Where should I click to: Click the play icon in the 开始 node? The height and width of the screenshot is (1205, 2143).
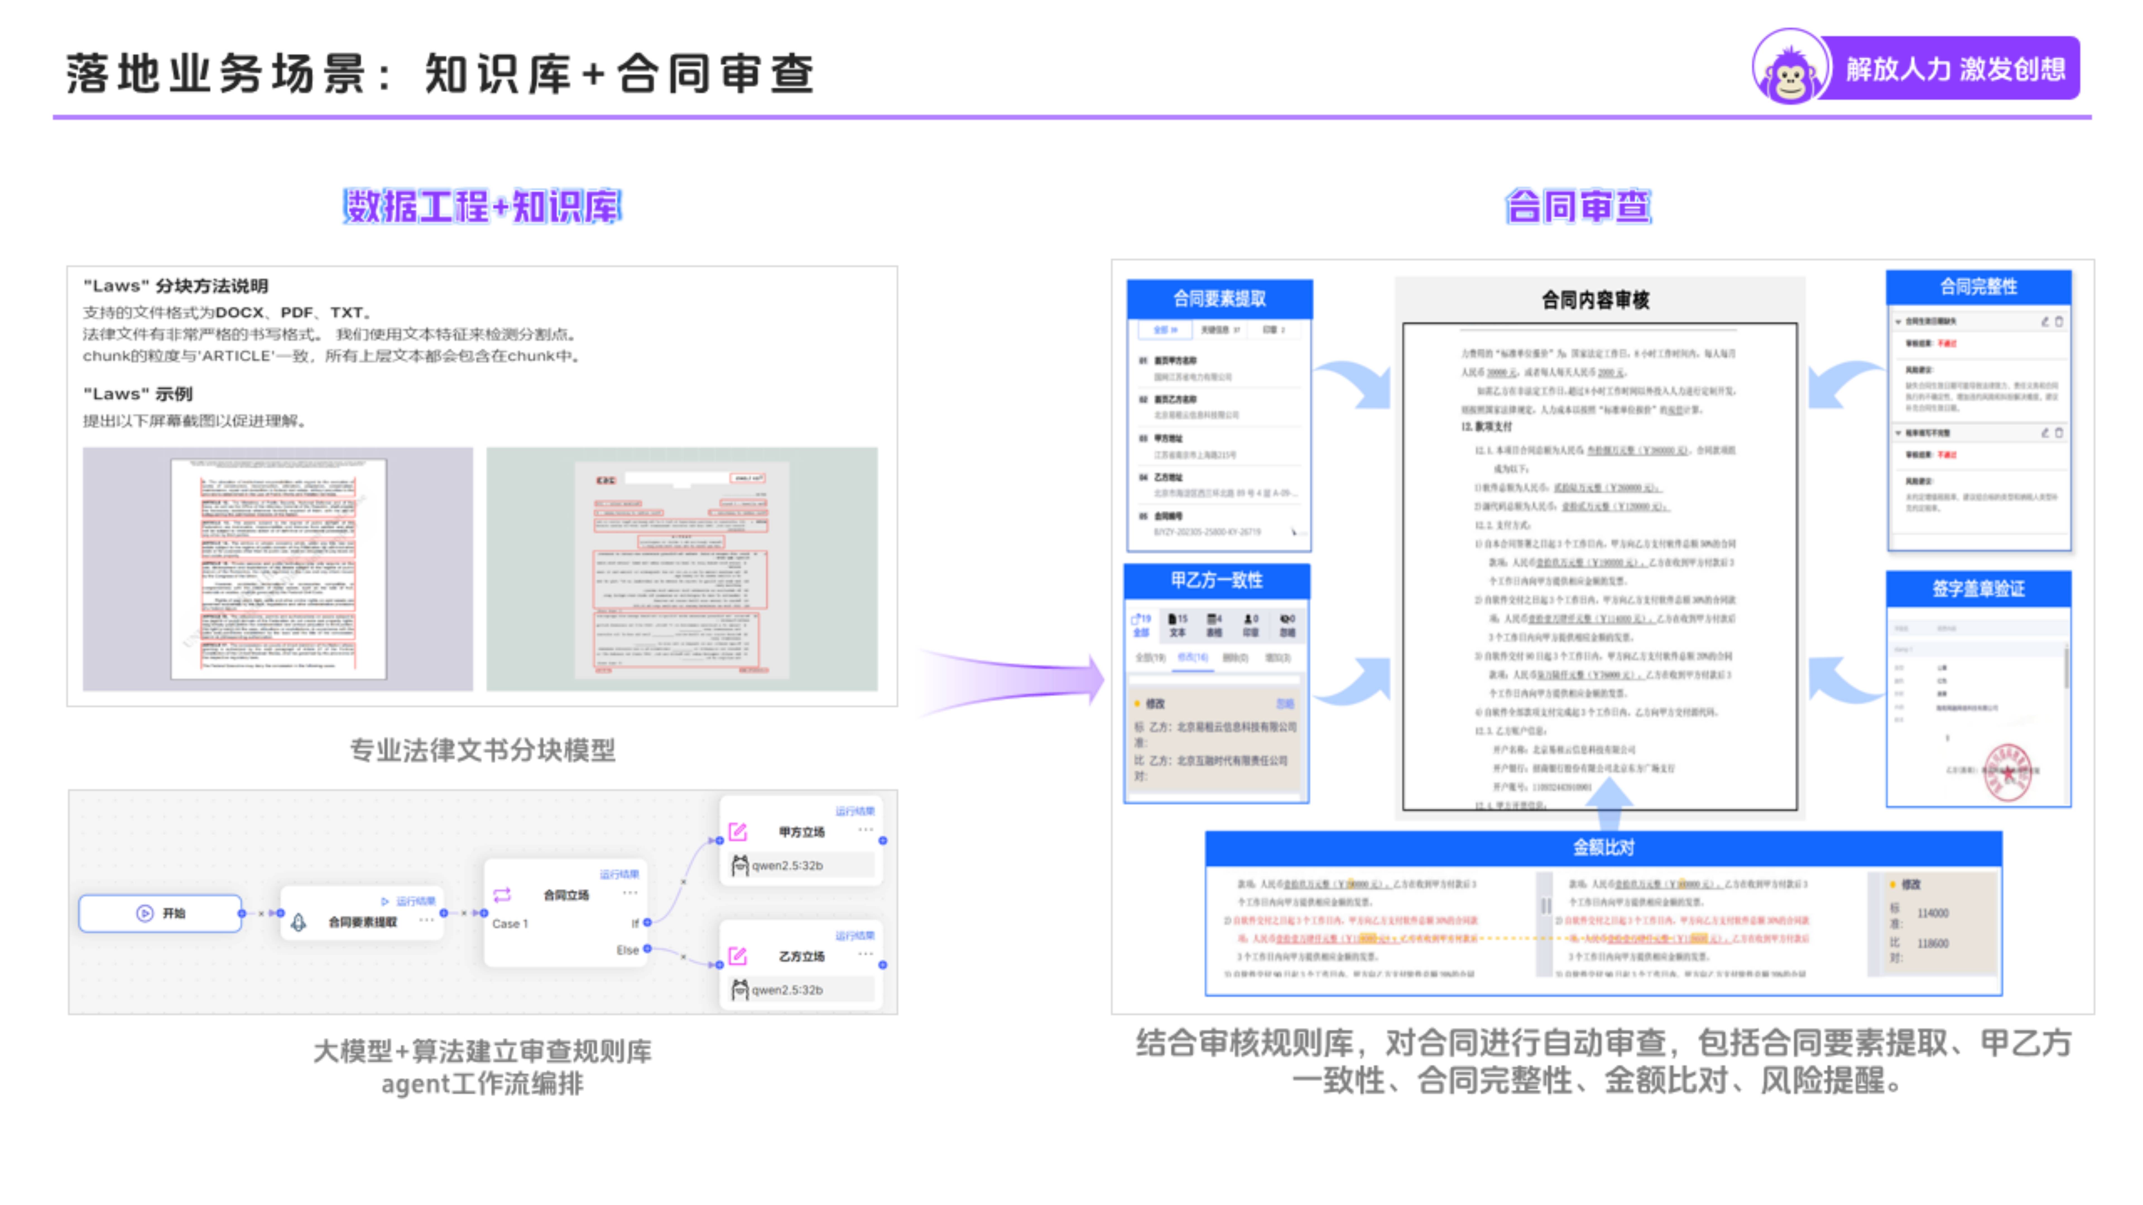(145, 913)
